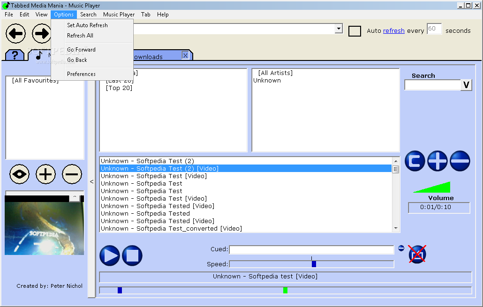483x307 pixels.
Task: Choose Set Auto Refresh from Options menu
Action: pyautogui.click(x=92, y=25)
